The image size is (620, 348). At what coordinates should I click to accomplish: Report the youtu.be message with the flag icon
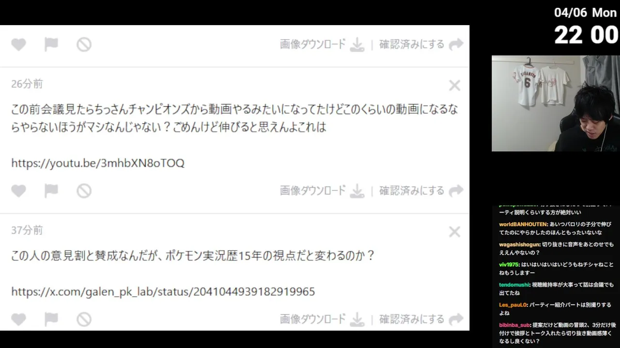pyautogui.click(x=51, y=191)
